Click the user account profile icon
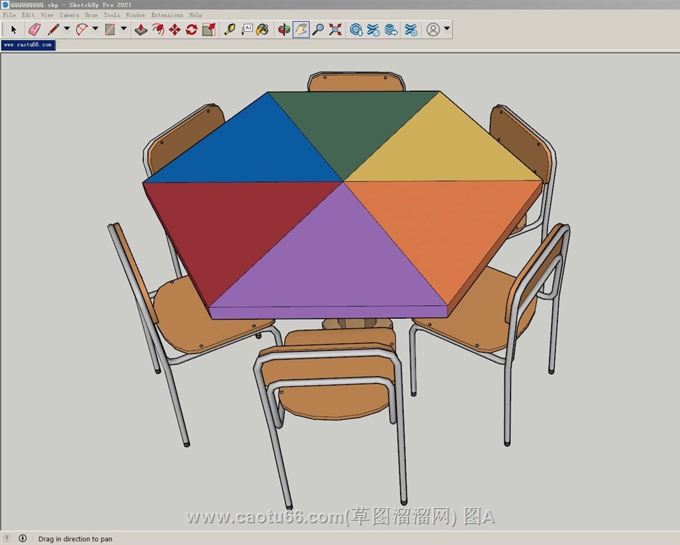 click(433, 29)
